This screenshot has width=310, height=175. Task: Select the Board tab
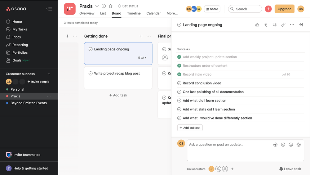tap(117, 13)
